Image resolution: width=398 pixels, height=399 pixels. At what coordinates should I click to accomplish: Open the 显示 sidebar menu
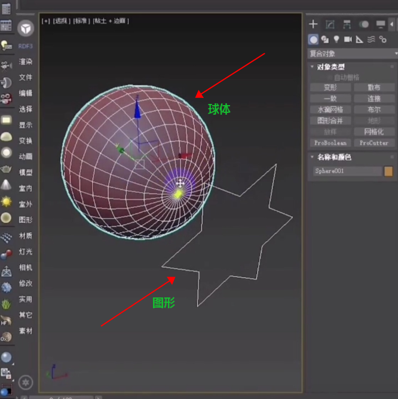pos(26,125)
